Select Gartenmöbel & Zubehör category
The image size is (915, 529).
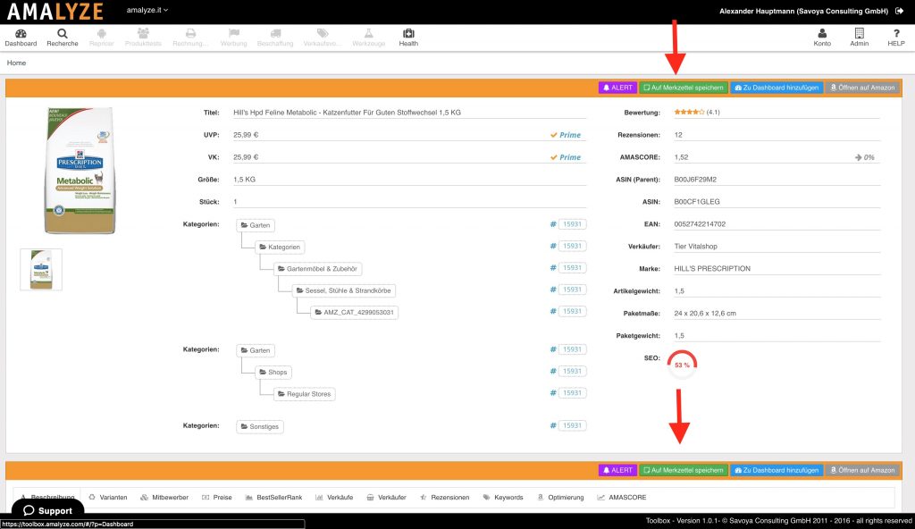point(317,269)
